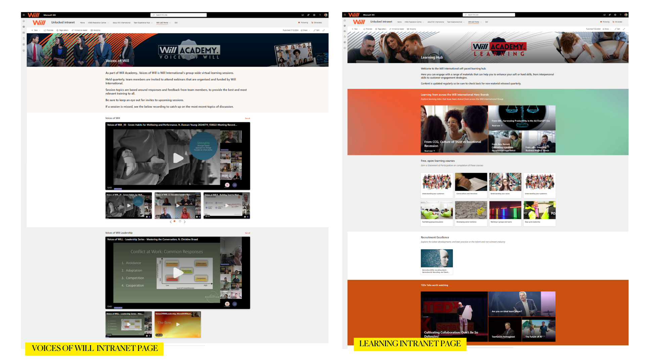The image size is (645, 362).
Task: Open the Generative AI for recruiting talent card
Action: coord(437,262)
